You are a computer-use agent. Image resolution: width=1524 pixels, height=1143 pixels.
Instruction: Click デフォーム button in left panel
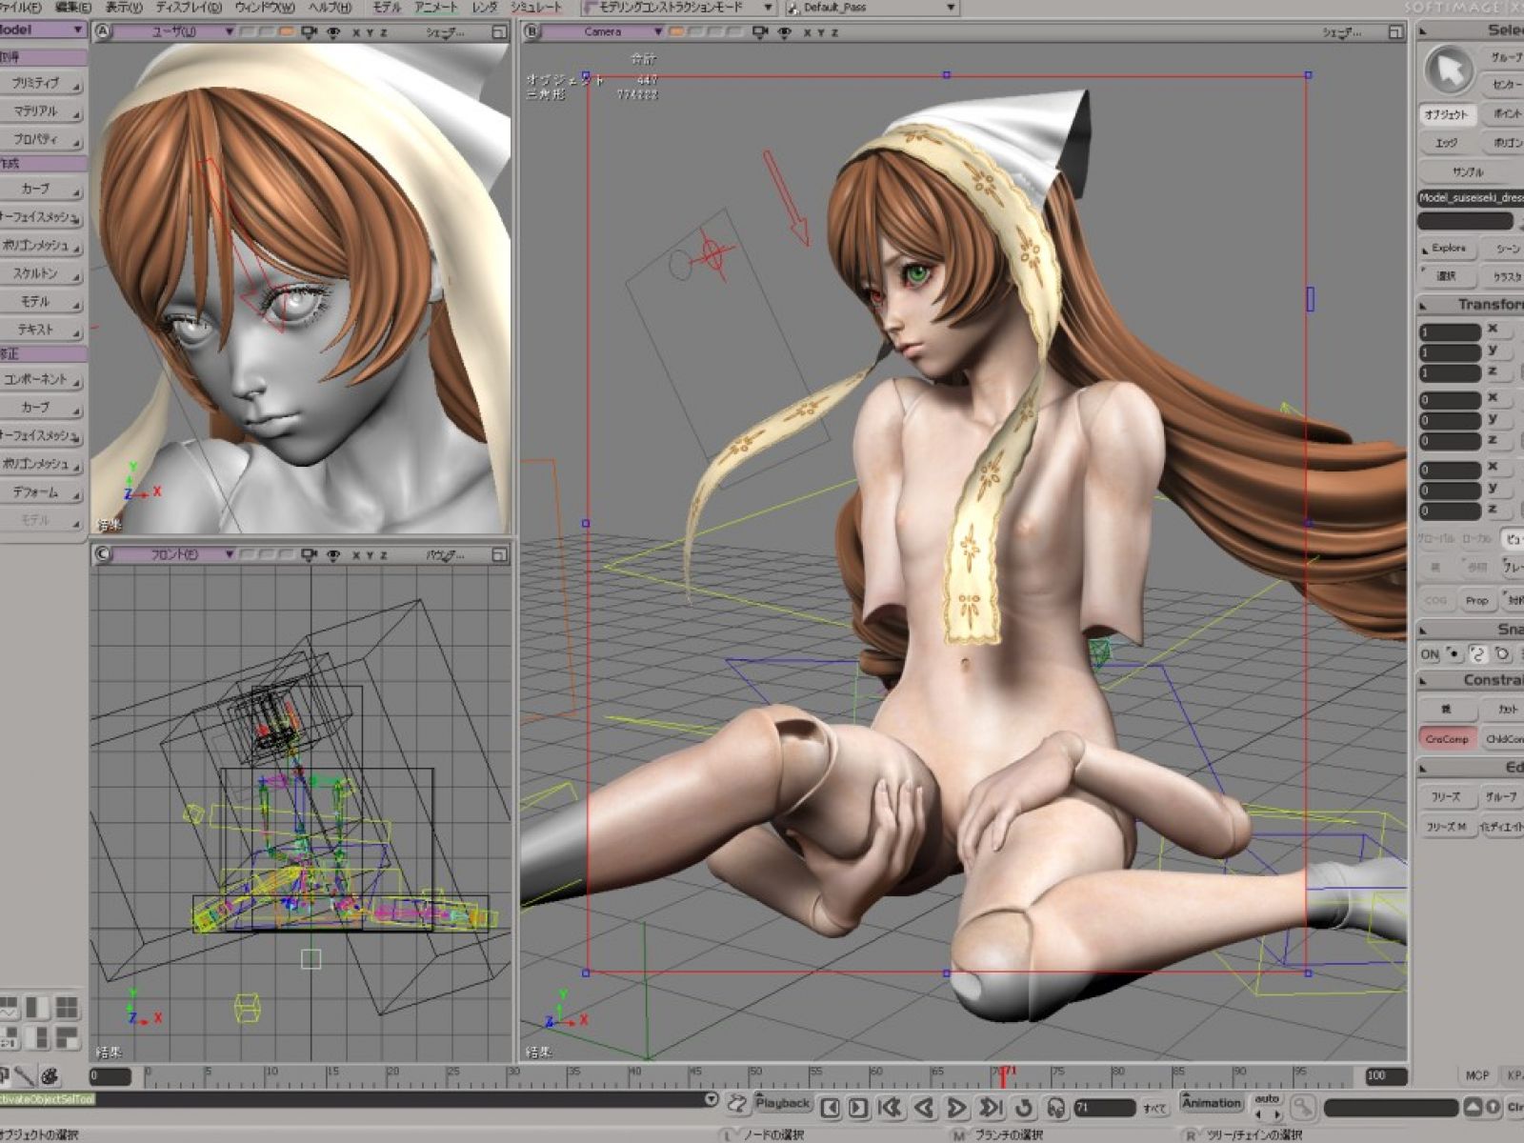pyautogui.click(x=40, y=492)
